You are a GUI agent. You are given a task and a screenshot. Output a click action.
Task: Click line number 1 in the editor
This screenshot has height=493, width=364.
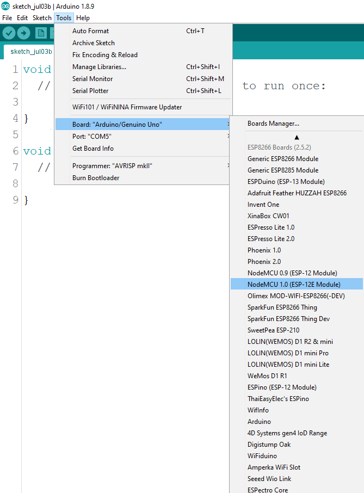pos(15,69)
